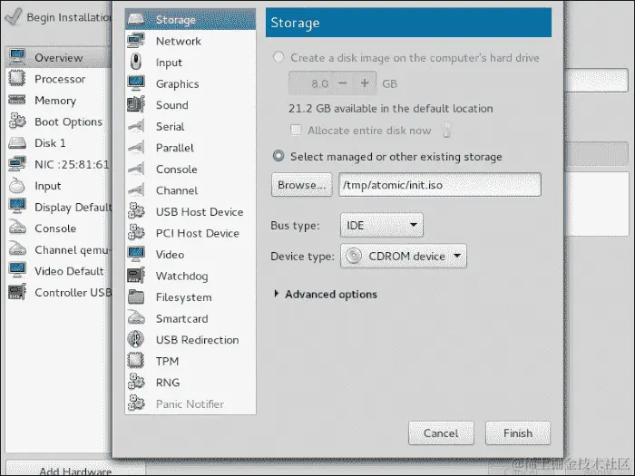Click the storage path field /tmp/atomic/init.iso

440,185
